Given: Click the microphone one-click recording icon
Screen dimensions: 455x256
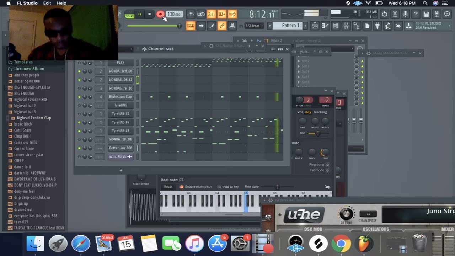Looking at the screenshot, I should click(x=405, y=14).
